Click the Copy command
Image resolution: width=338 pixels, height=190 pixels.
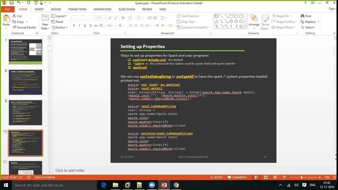pos(18,22)
